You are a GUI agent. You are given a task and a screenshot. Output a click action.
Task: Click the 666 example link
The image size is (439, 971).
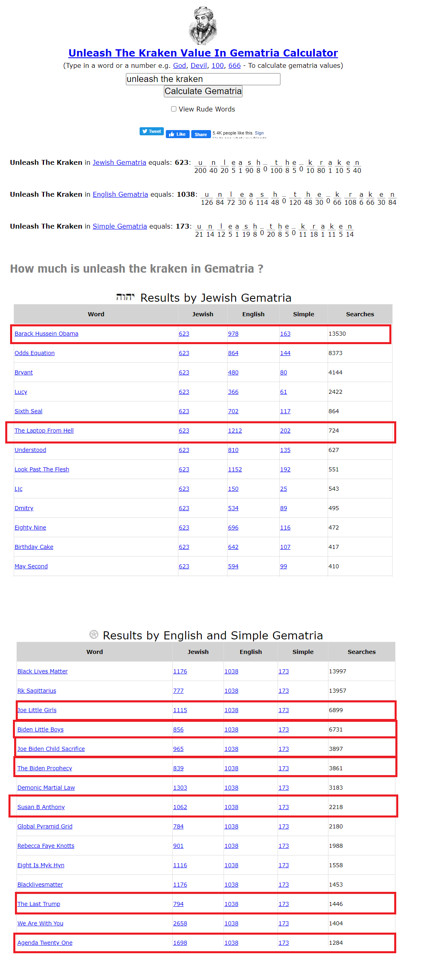tap(234, 65)
